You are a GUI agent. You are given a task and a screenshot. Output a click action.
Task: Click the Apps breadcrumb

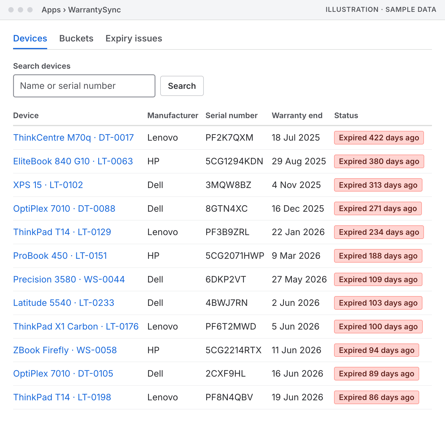pos(51,10)
